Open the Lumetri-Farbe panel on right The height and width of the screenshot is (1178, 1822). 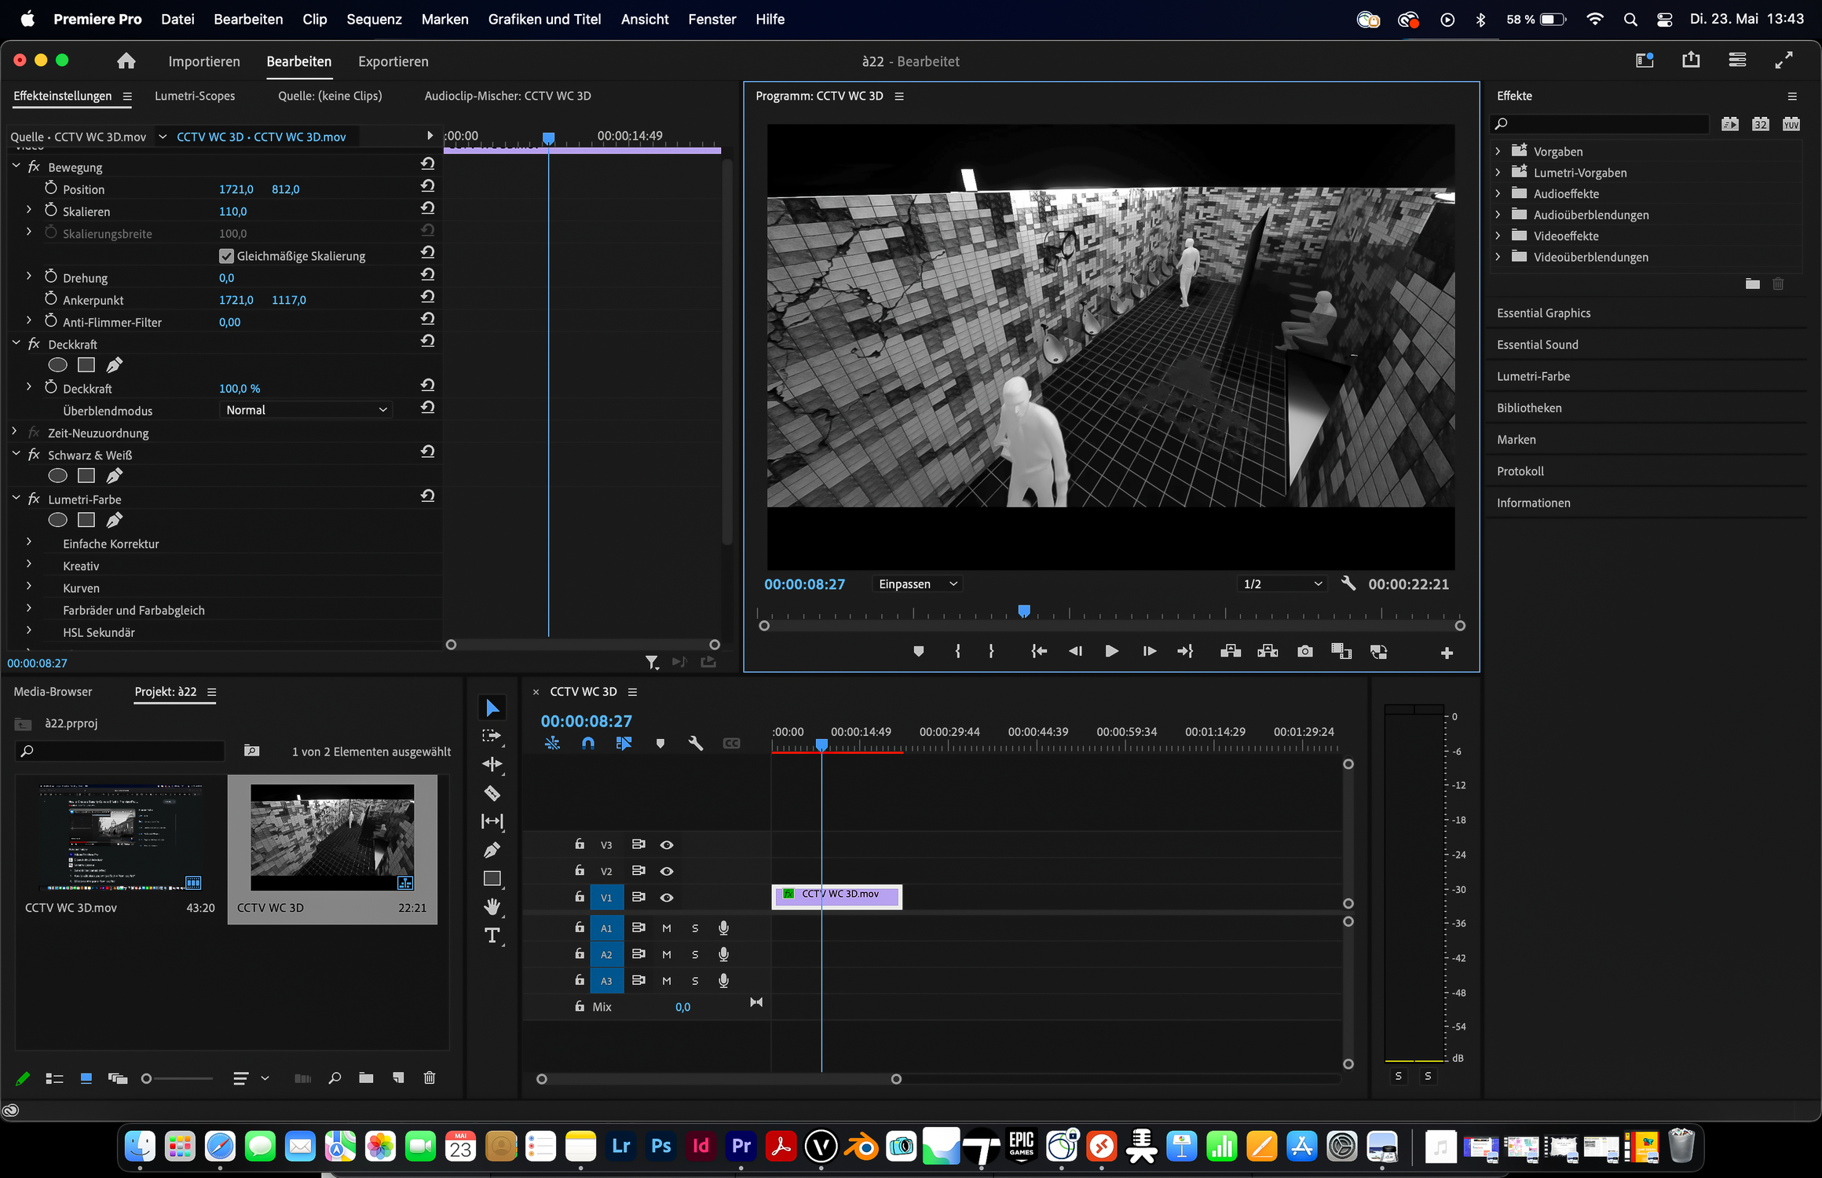click(x=1533, y=376)
